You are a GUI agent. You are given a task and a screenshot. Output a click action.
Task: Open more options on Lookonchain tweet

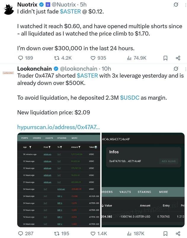(x=186, y=69)
